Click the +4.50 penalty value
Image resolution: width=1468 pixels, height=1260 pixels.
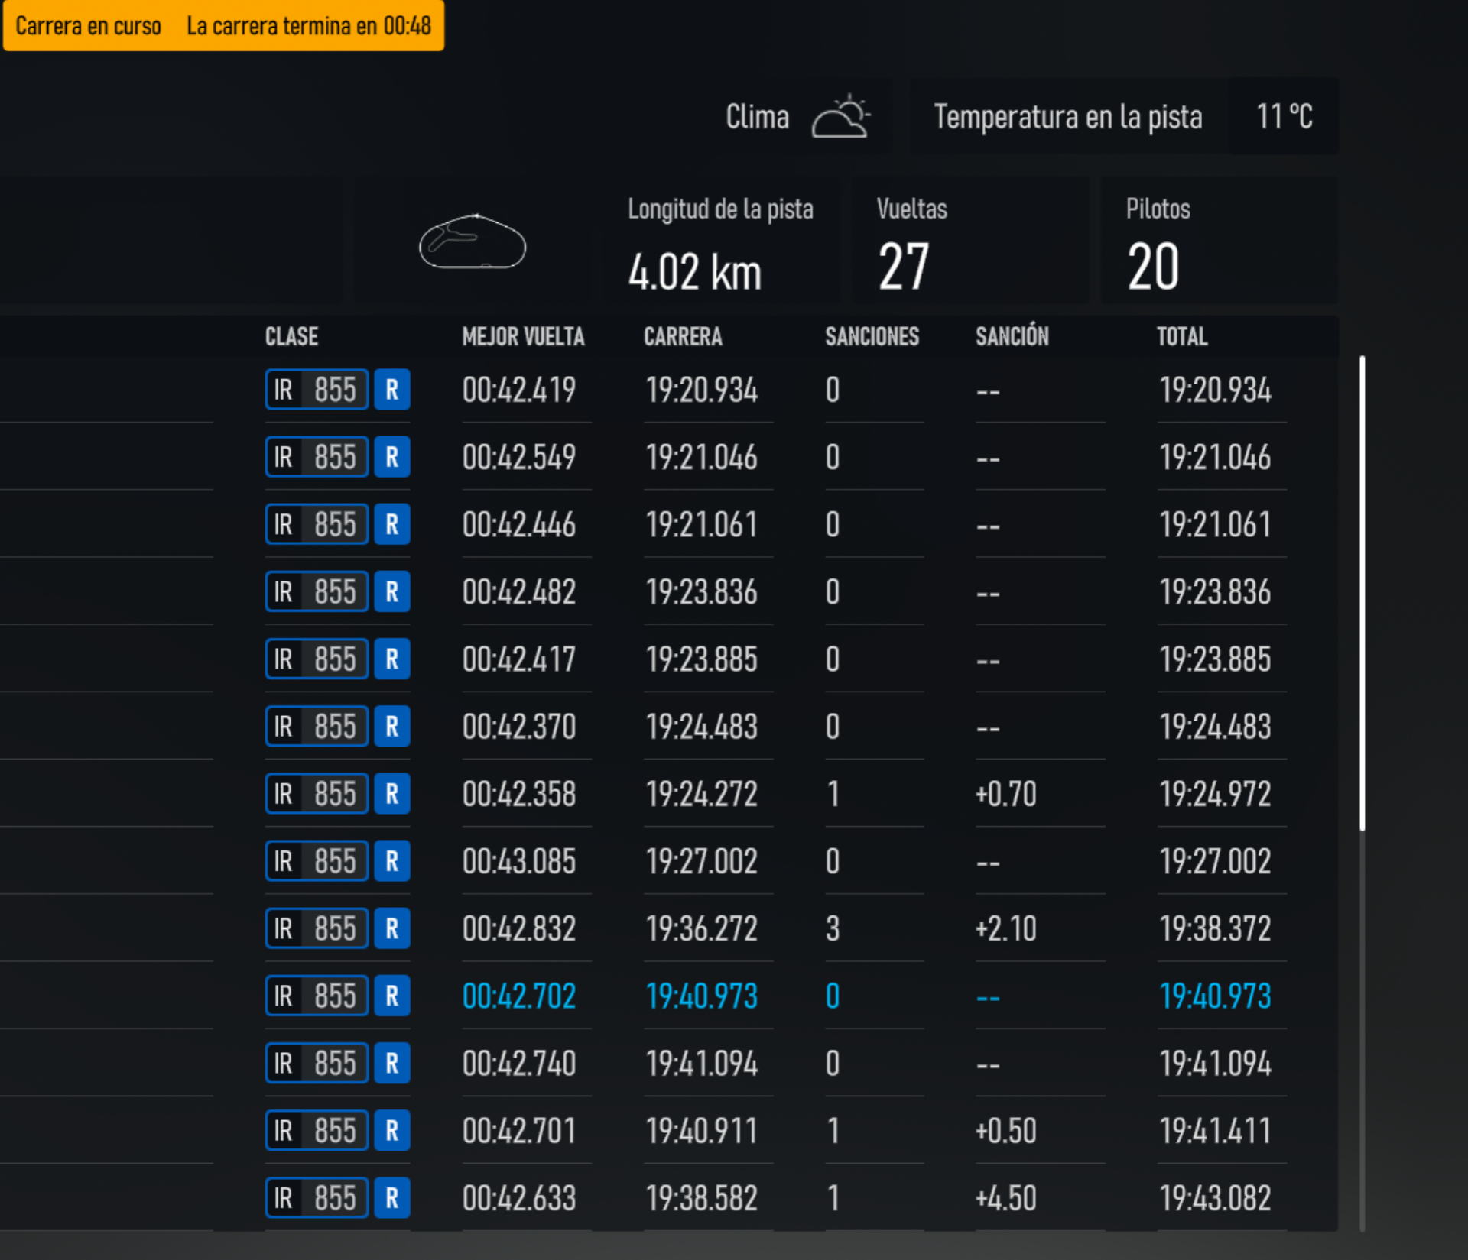1005,1197
